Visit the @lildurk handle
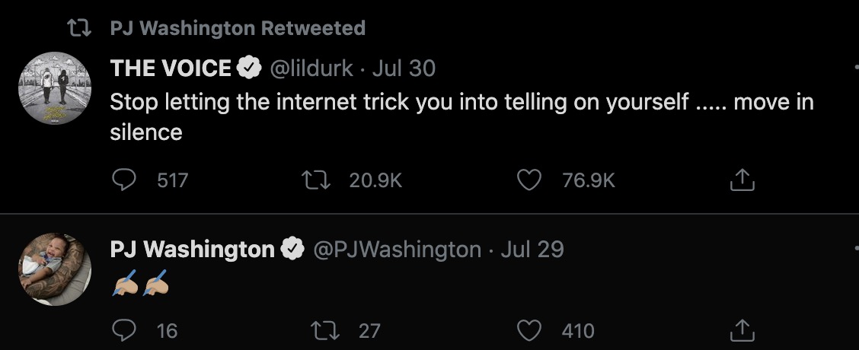The height and width of the screenshot is (350, 859). coord(311,68)
